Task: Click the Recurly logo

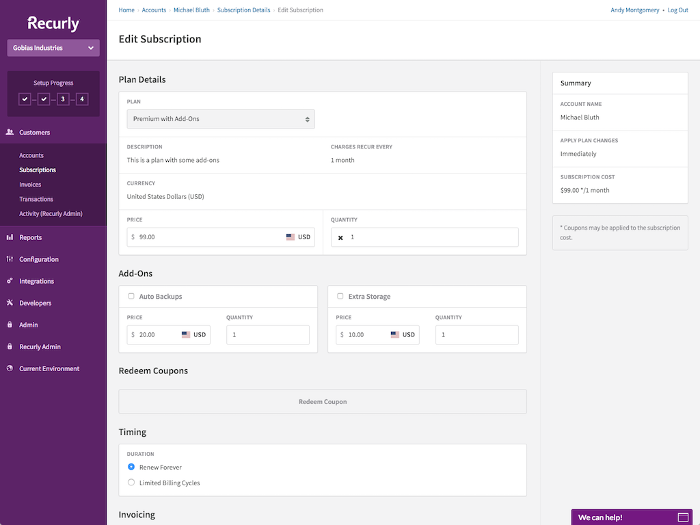Action: click(x=53, y=23)
